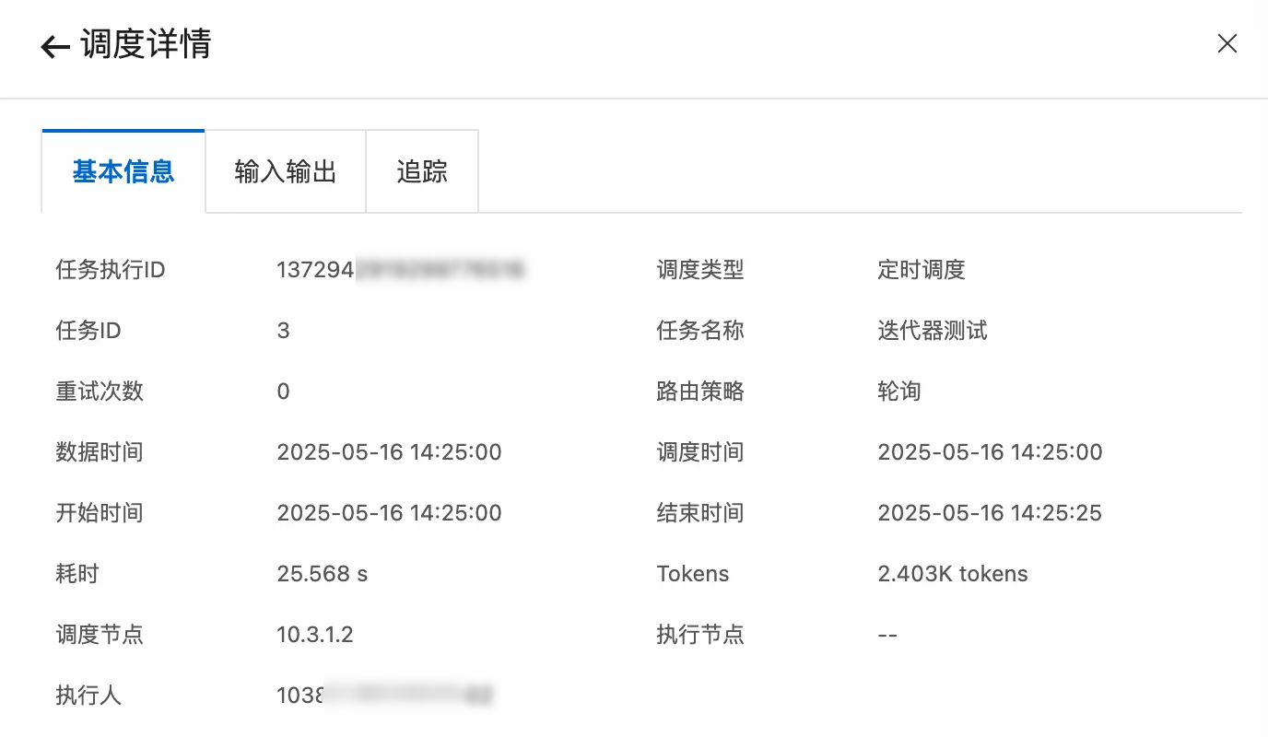Click the back arrow beside 调度详情
Screen dimensions: 1268x737
[x=55, y=47]
